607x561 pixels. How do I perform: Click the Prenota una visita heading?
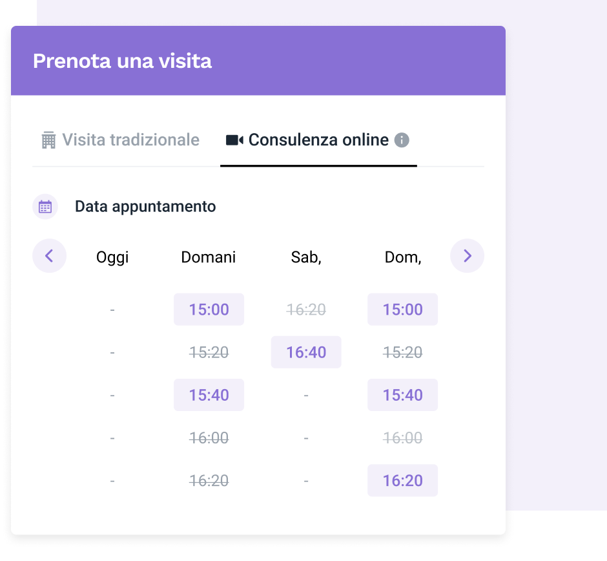(122, 61)
